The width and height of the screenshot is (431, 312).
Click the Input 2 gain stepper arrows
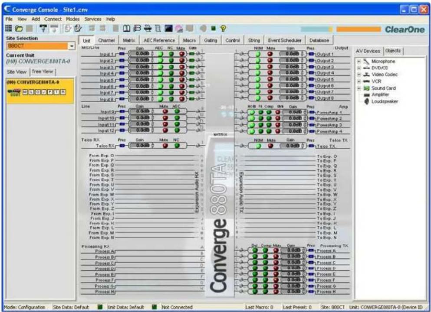152,60
